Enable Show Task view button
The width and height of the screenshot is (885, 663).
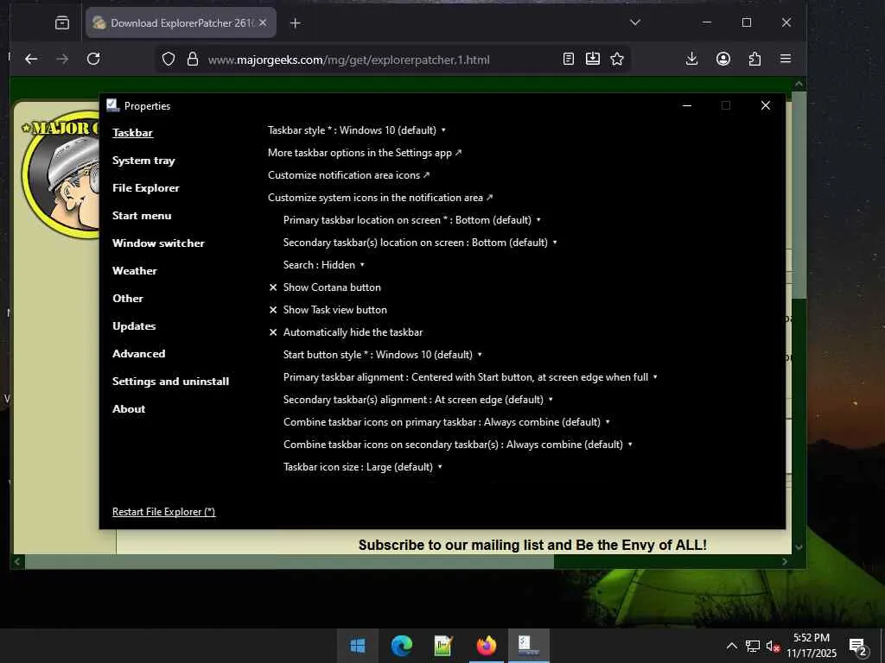[x=328, y=310]
